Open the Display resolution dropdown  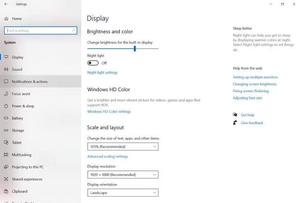[x=123, y=175]
